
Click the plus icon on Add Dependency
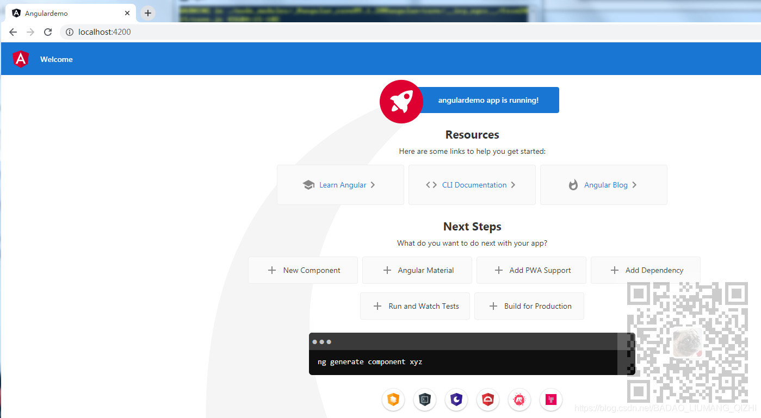point(615,270)
